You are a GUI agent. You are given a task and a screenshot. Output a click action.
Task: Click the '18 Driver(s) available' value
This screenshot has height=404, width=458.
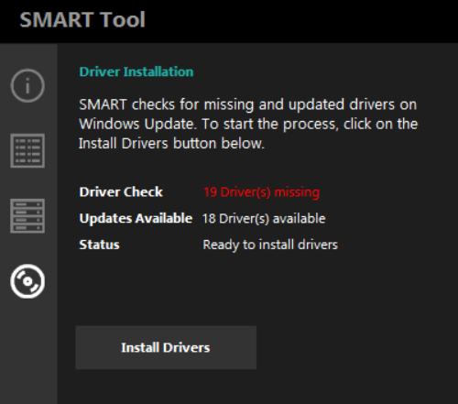[264, 219]
